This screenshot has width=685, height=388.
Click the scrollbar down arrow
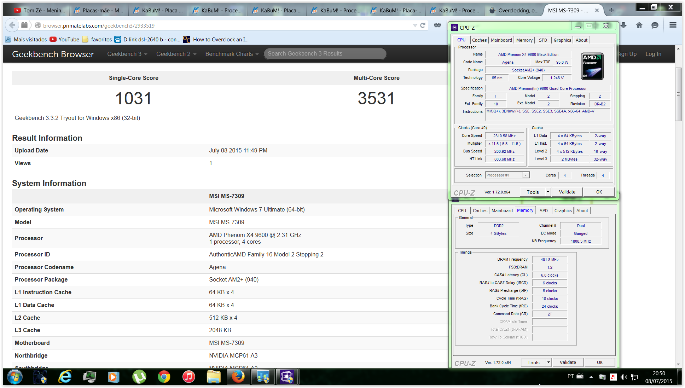coord(678,364)
